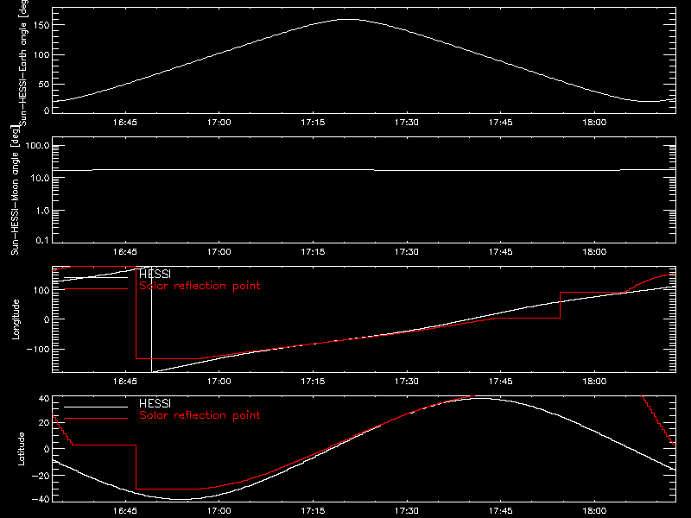Click the 17:45 time label under Moon angle plot
The width and height of the screenshot is (691, 518).
[x=501, y=252]
